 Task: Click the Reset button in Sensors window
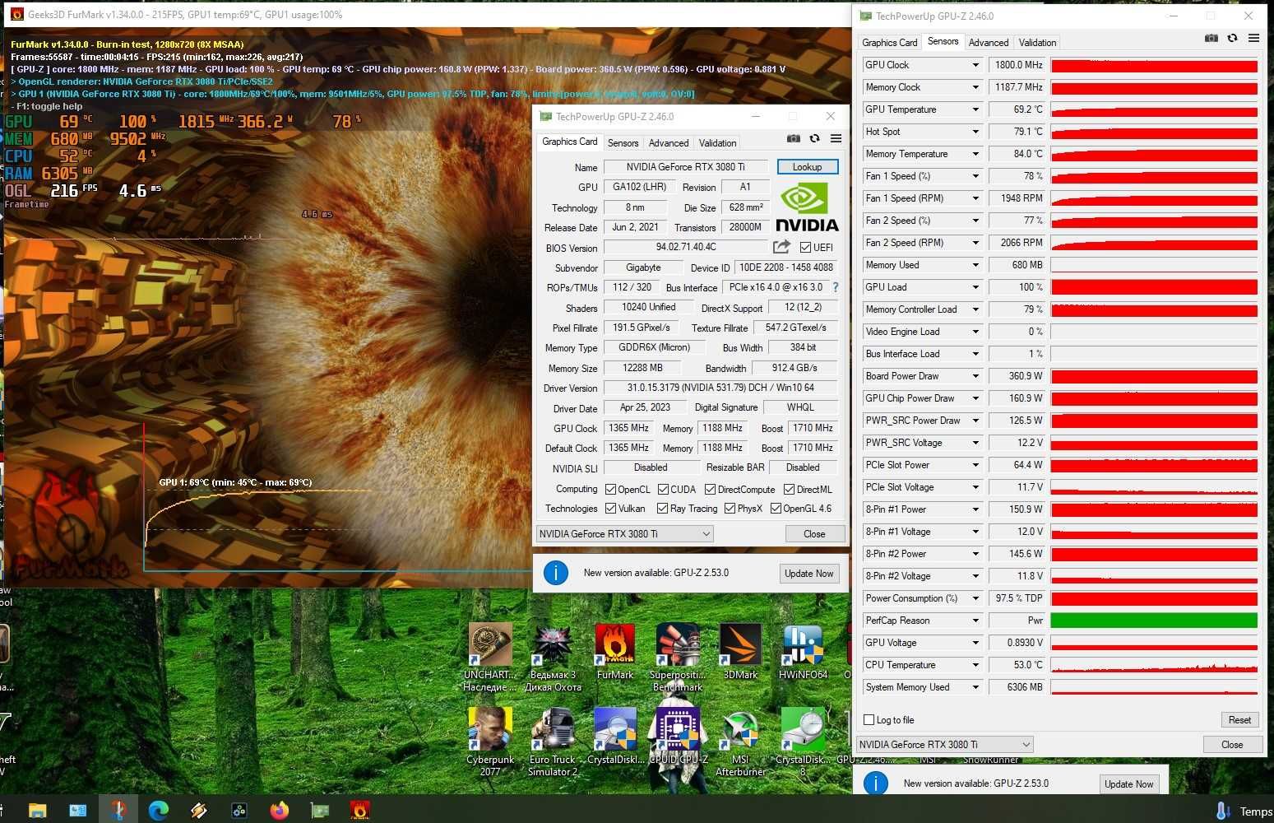(1239, 720)
